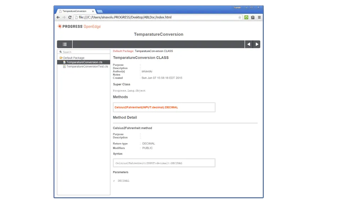Screen dimensions: 363x204
Task: Click the parameter c DECIMAL entry
Action: 121,181
